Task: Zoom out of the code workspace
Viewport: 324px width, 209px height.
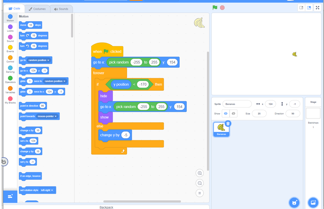Action: click(x=200, y=183)
